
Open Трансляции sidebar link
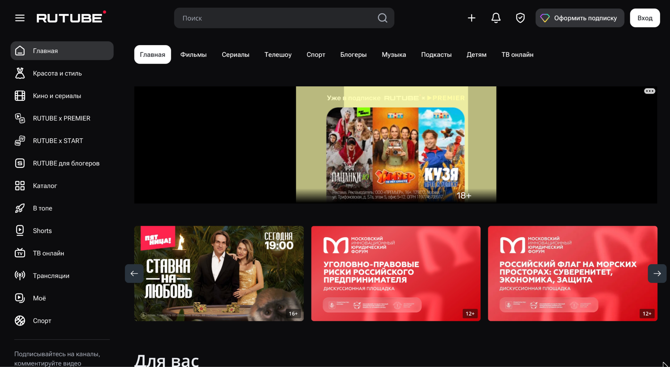(x=62, y=276)
